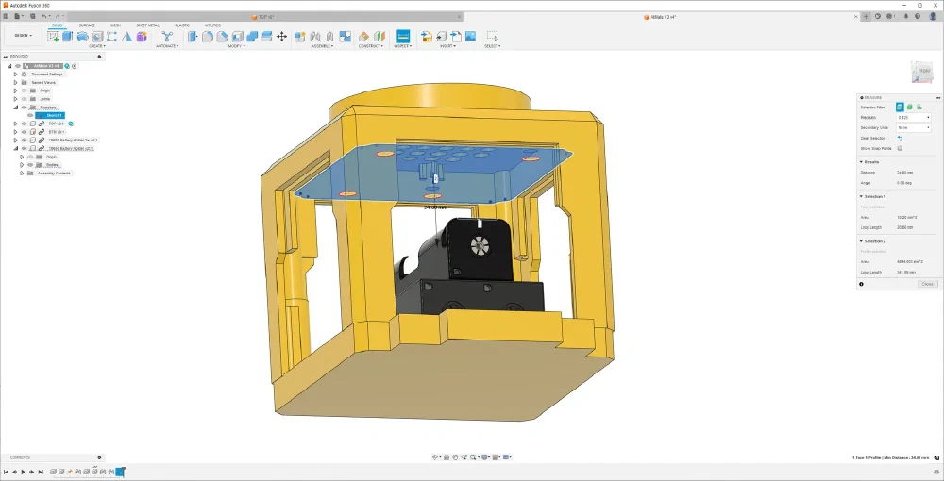Click the Automate toolbar icon

click(167, 36)
